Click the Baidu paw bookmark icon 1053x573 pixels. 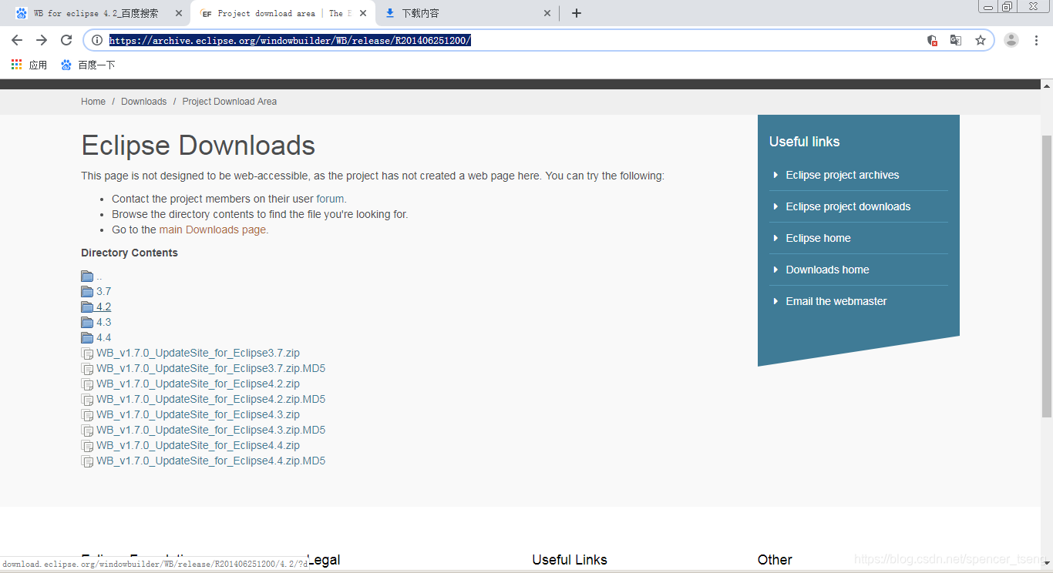pos(66,65)
